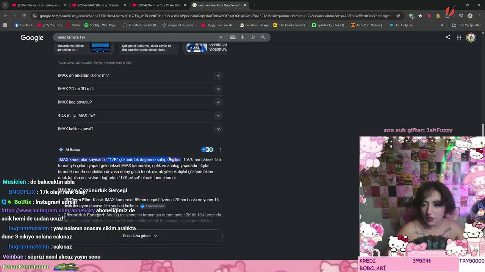485x272 pixels.
Task: Open the 'Tüm Yer İşaretleri' folder
Action: point(466,25)
